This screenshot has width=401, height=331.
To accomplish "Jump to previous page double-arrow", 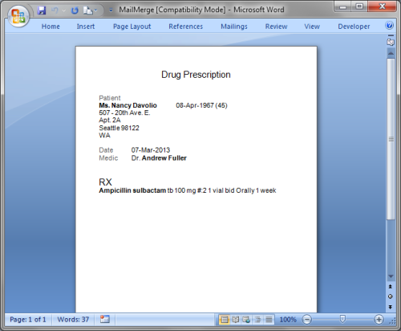I will pos(391,287).
